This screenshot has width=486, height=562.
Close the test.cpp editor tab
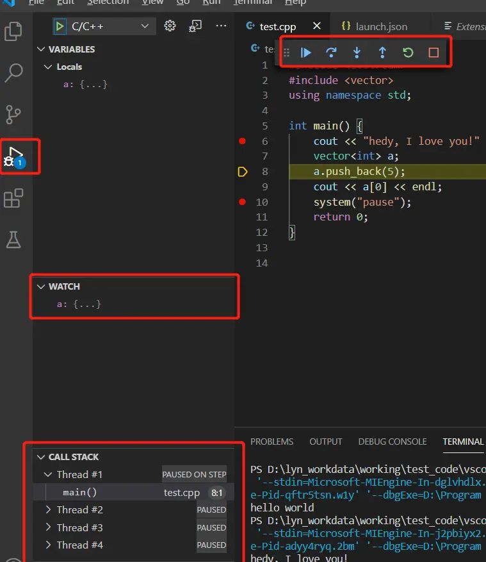pos(316,26)
